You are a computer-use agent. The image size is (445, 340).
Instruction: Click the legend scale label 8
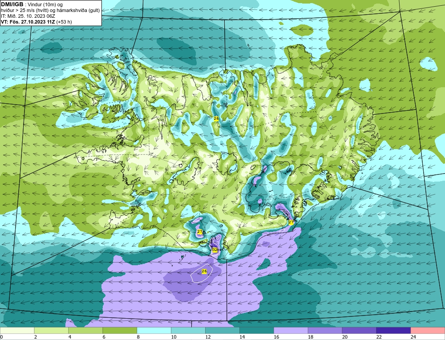138,337
